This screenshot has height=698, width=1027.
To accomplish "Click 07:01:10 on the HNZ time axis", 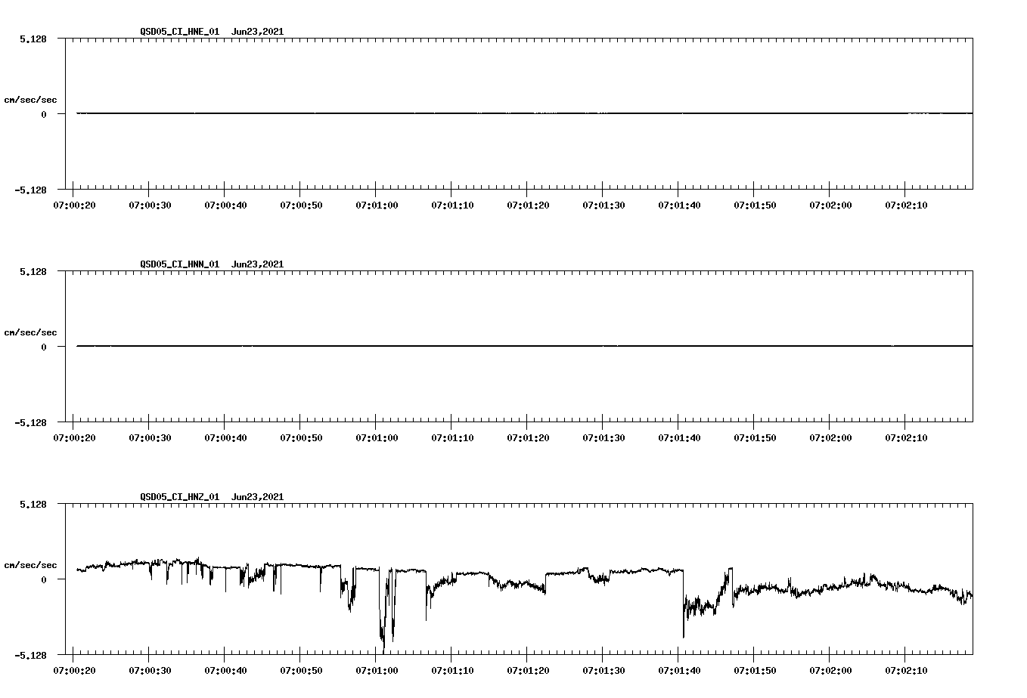I will 452,671.
